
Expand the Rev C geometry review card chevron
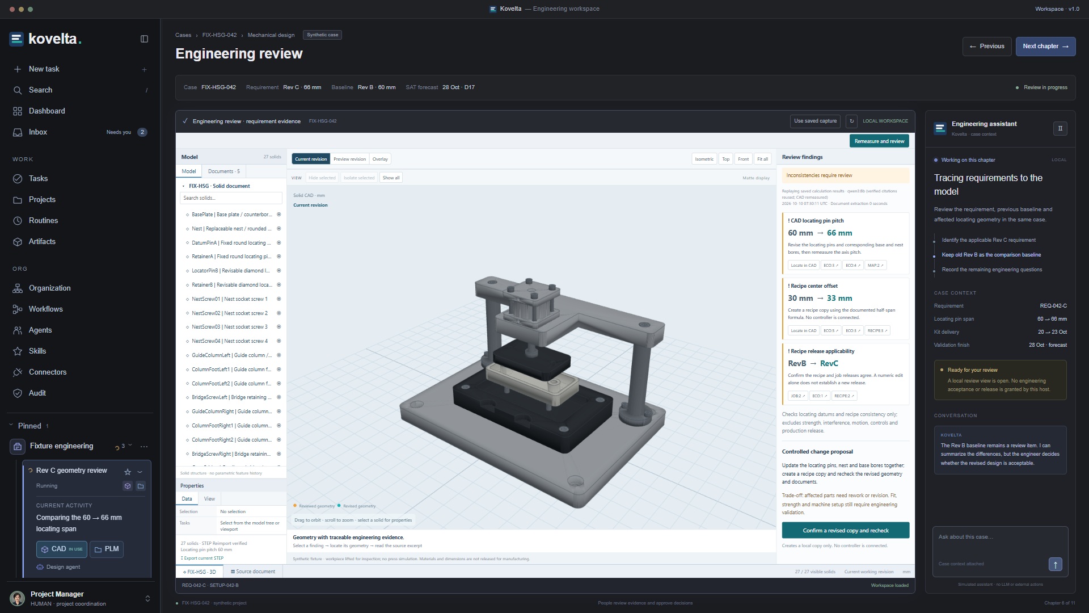point(140,472)
